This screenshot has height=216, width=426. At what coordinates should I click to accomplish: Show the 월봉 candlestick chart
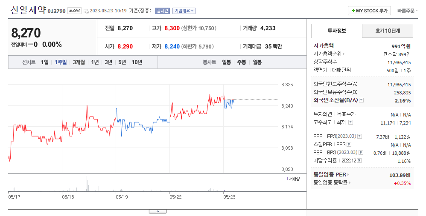pyautogui.click(x=257, y=62)
